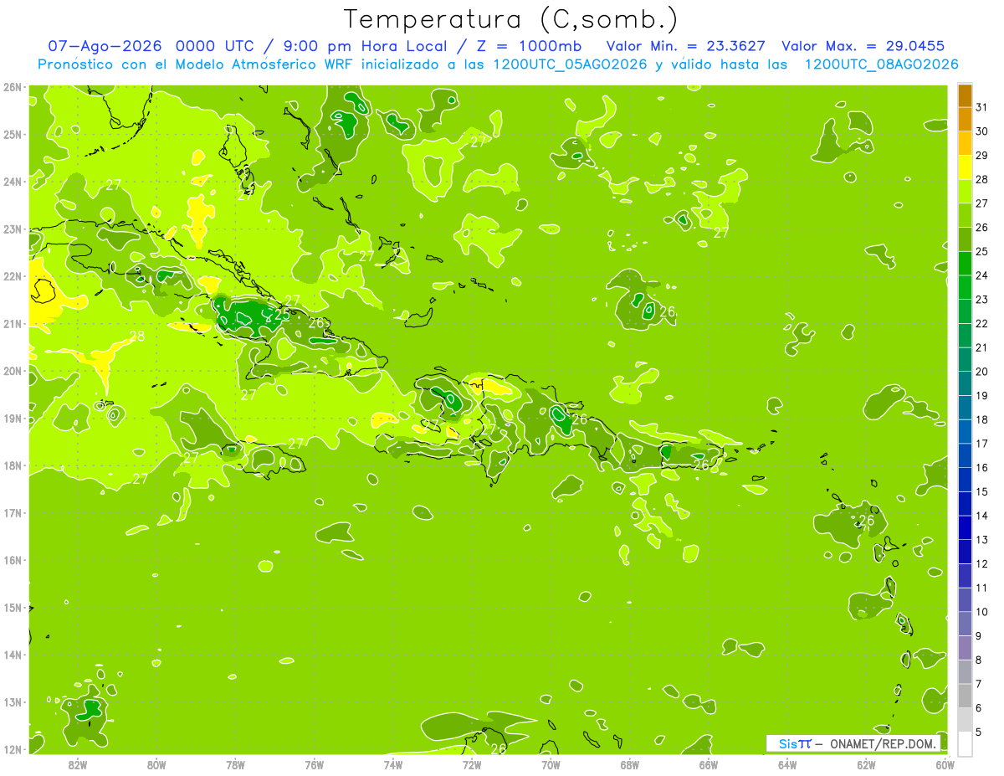This screenshot has width=1004, height=776.
Task: Click the longitude axis label "66W"
Action: point(709,764)
